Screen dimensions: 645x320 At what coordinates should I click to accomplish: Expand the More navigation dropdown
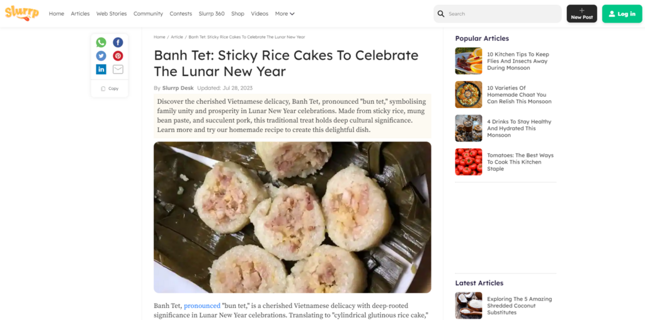(x=285, y=14)
